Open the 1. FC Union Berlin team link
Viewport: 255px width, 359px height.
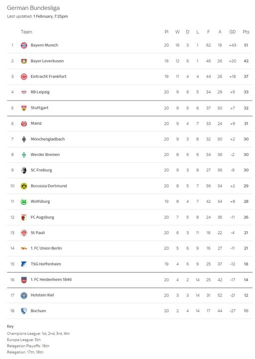coord(46,248)
